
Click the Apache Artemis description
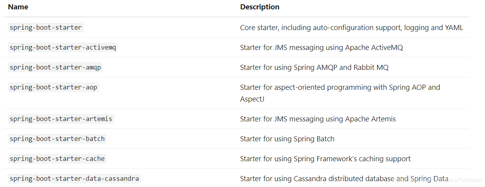(318, 119)
